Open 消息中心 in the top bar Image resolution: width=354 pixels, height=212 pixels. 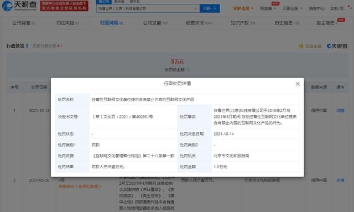tap(316, 8)
